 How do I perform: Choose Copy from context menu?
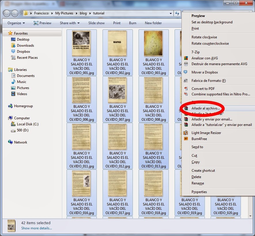[195, 162]
